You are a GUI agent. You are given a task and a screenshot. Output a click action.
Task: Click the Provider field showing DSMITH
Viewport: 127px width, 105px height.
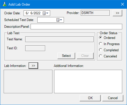[x=95, y=13]
